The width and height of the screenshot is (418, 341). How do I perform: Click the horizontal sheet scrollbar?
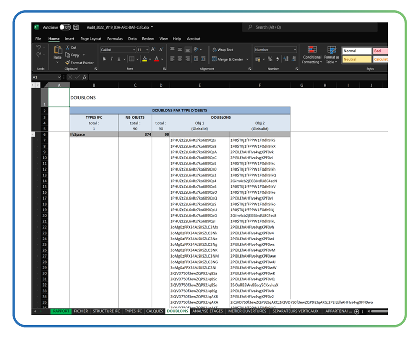point(380,311)
